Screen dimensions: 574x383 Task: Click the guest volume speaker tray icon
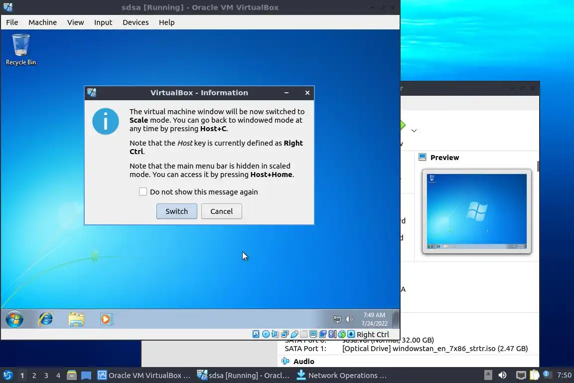(349, 319)
